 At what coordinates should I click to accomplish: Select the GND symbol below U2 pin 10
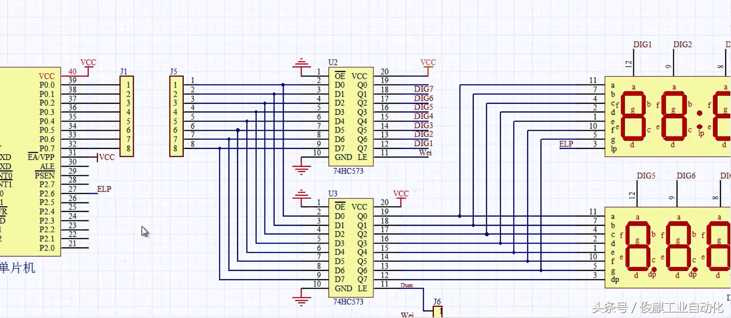coord(302,169)
